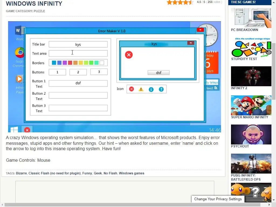
Task: Open the Super Mario Infinity thumbnail
Action: point(251,105)
